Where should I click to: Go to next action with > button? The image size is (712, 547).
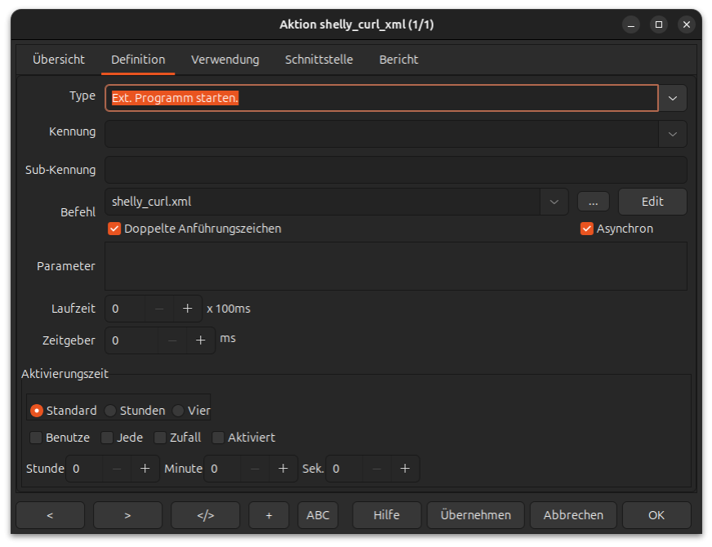coord(127,515)
